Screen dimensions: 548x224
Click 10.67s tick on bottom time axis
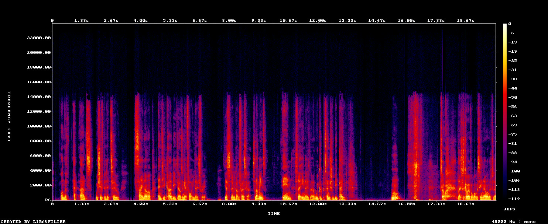pyautogui.click(x=288, y=204)
